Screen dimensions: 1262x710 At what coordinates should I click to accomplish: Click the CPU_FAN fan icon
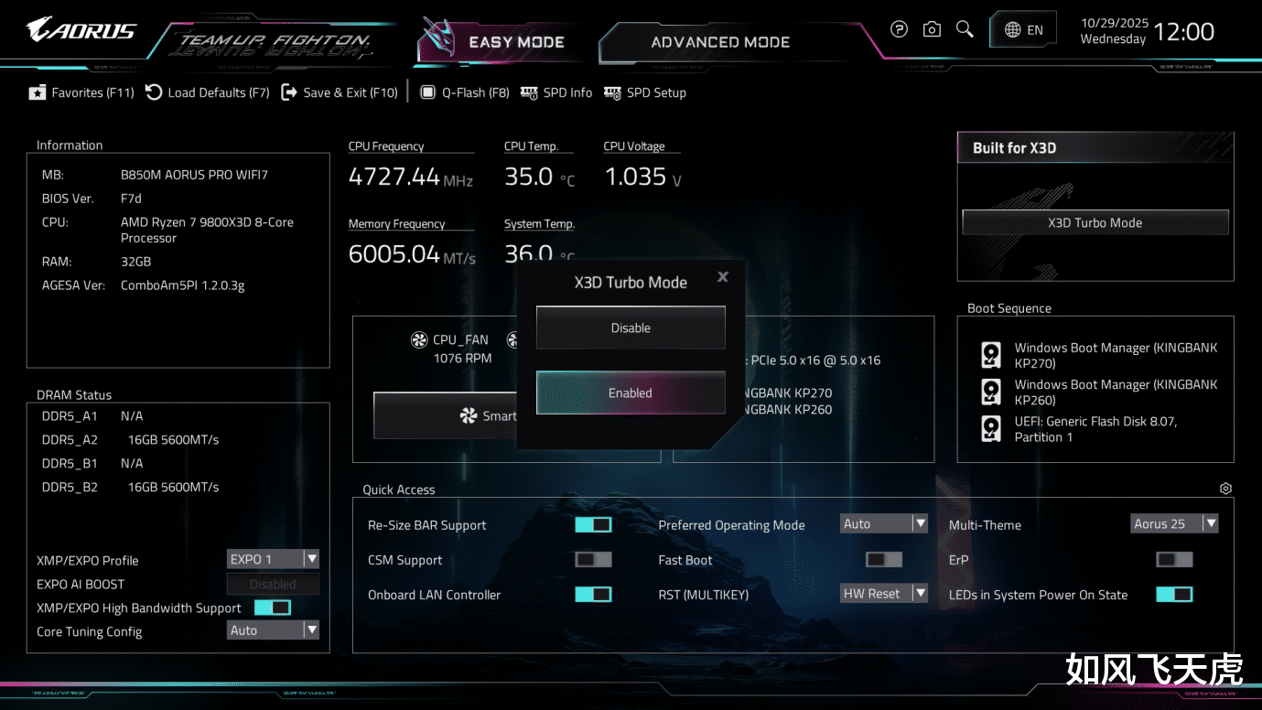click(419, 340)
